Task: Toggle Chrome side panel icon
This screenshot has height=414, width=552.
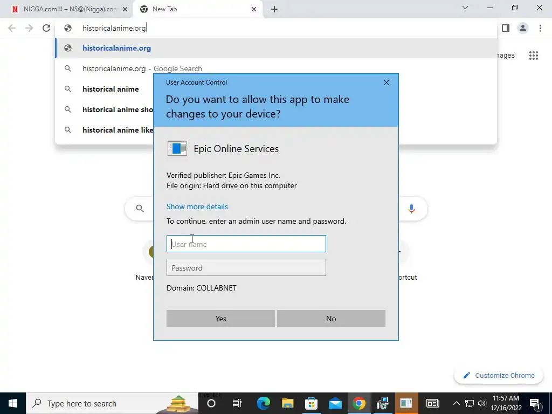Action: coord(506,28)
